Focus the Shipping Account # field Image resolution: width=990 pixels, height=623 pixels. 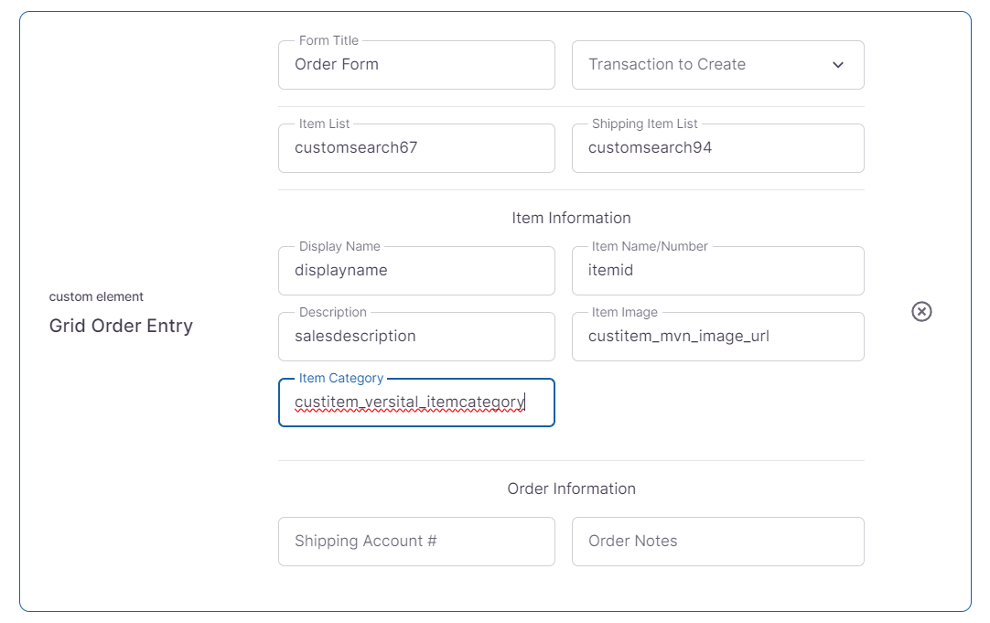click(416, 542)
